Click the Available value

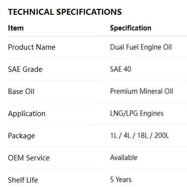click(x=124, y=157)
